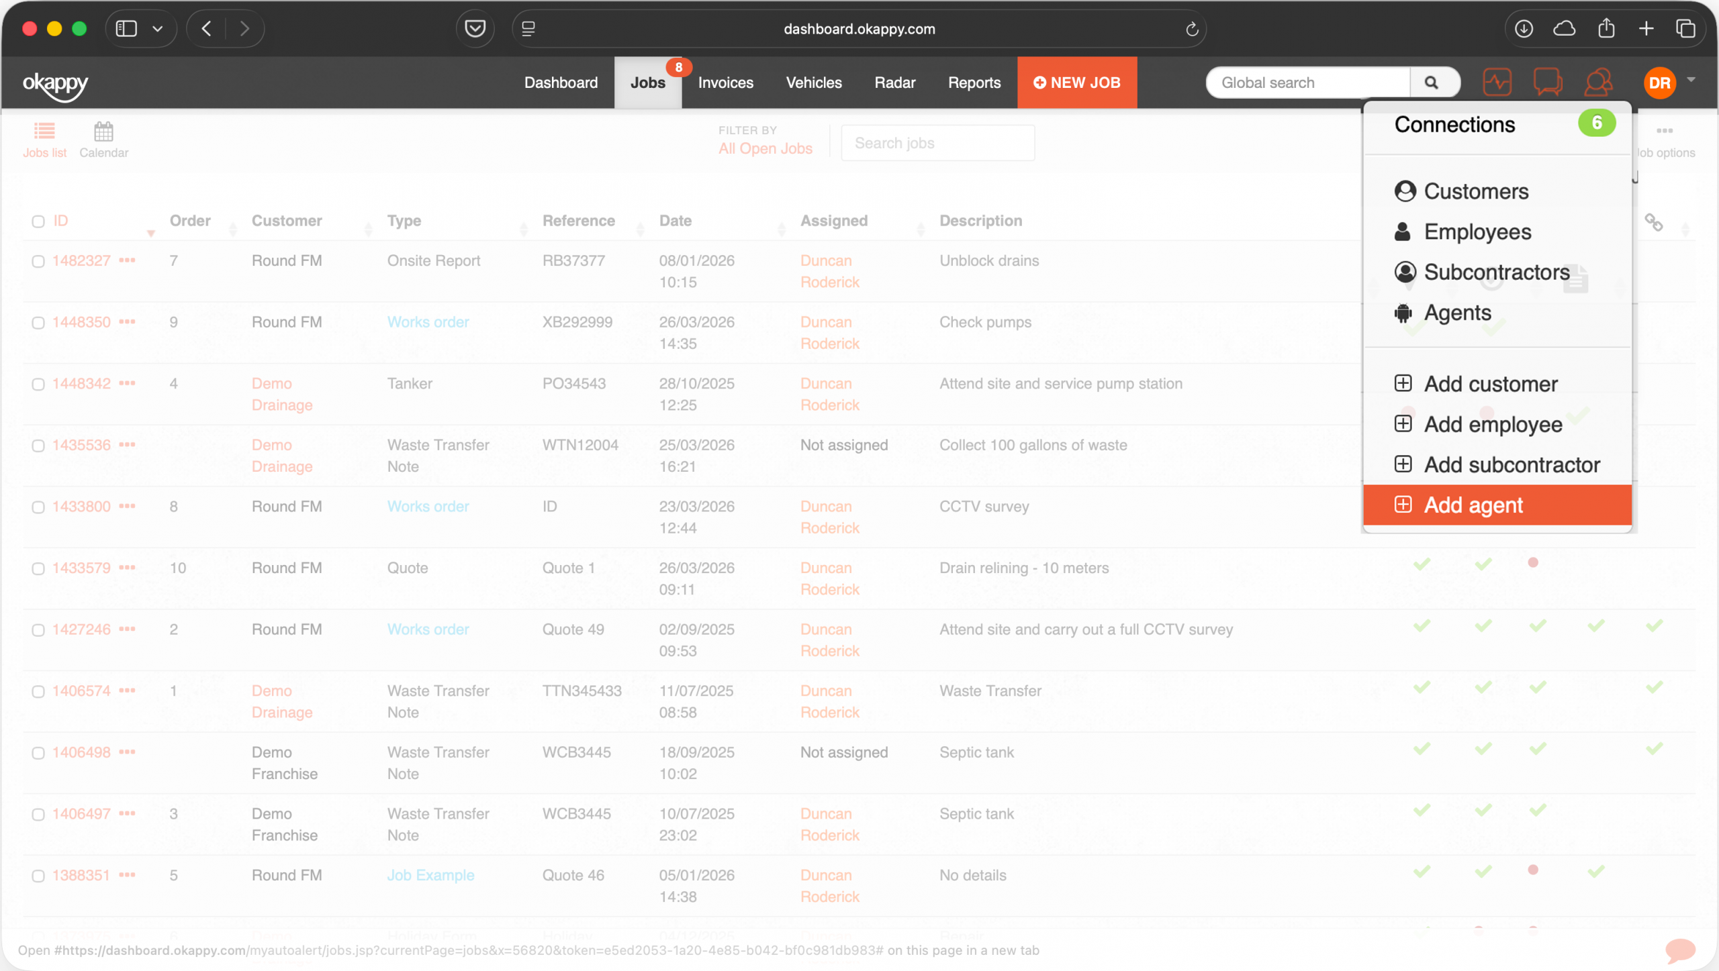This screenshot has height=971, width=1719.
Task: Open the All Open Jobs filter dropdown
Action: pos(765,148)
